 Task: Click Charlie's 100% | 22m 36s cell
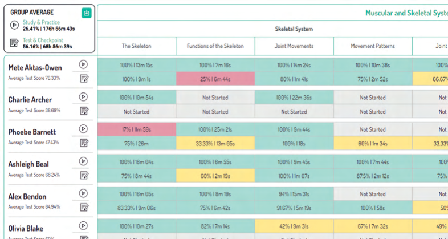coord(294,98)
